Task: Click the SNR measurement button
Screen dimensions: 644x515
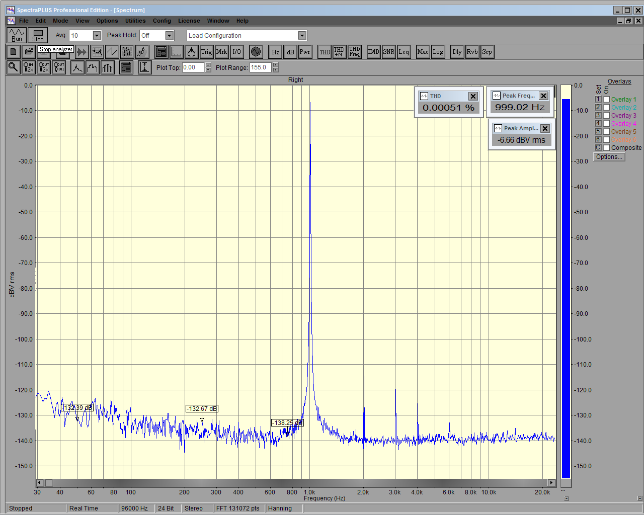Action: tap(389, 51)
